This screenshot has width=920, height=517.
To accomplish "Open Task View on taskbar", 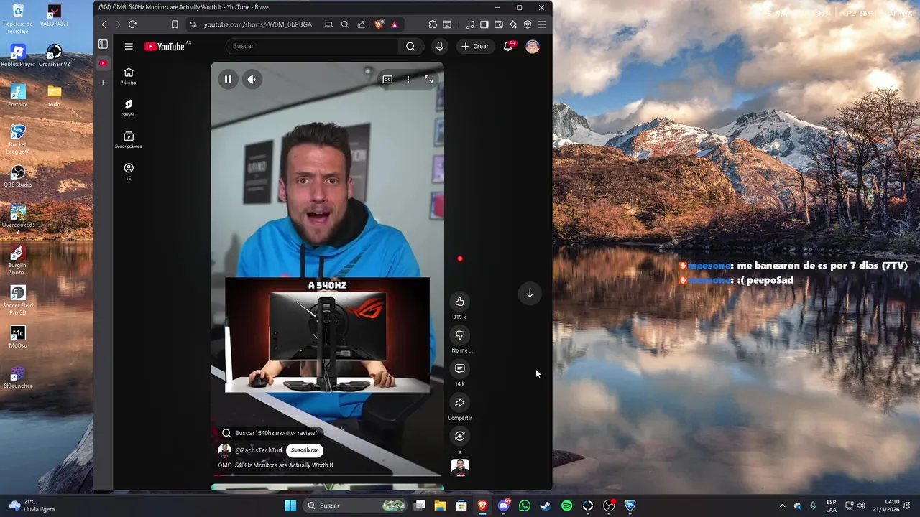I will pos(420,506).
